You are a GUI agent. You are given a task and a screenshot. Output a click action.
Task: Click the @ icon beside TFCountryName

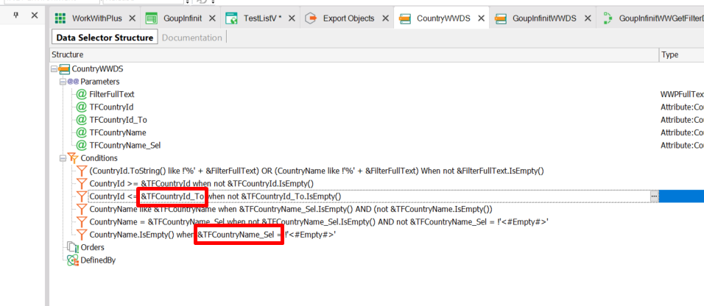[81, 133]
